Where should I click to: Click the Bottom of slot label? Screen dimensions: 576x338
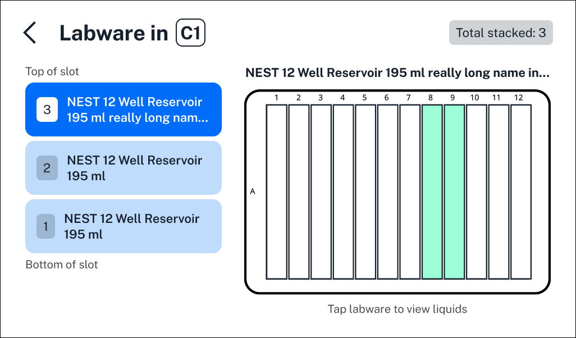point(62,264)
